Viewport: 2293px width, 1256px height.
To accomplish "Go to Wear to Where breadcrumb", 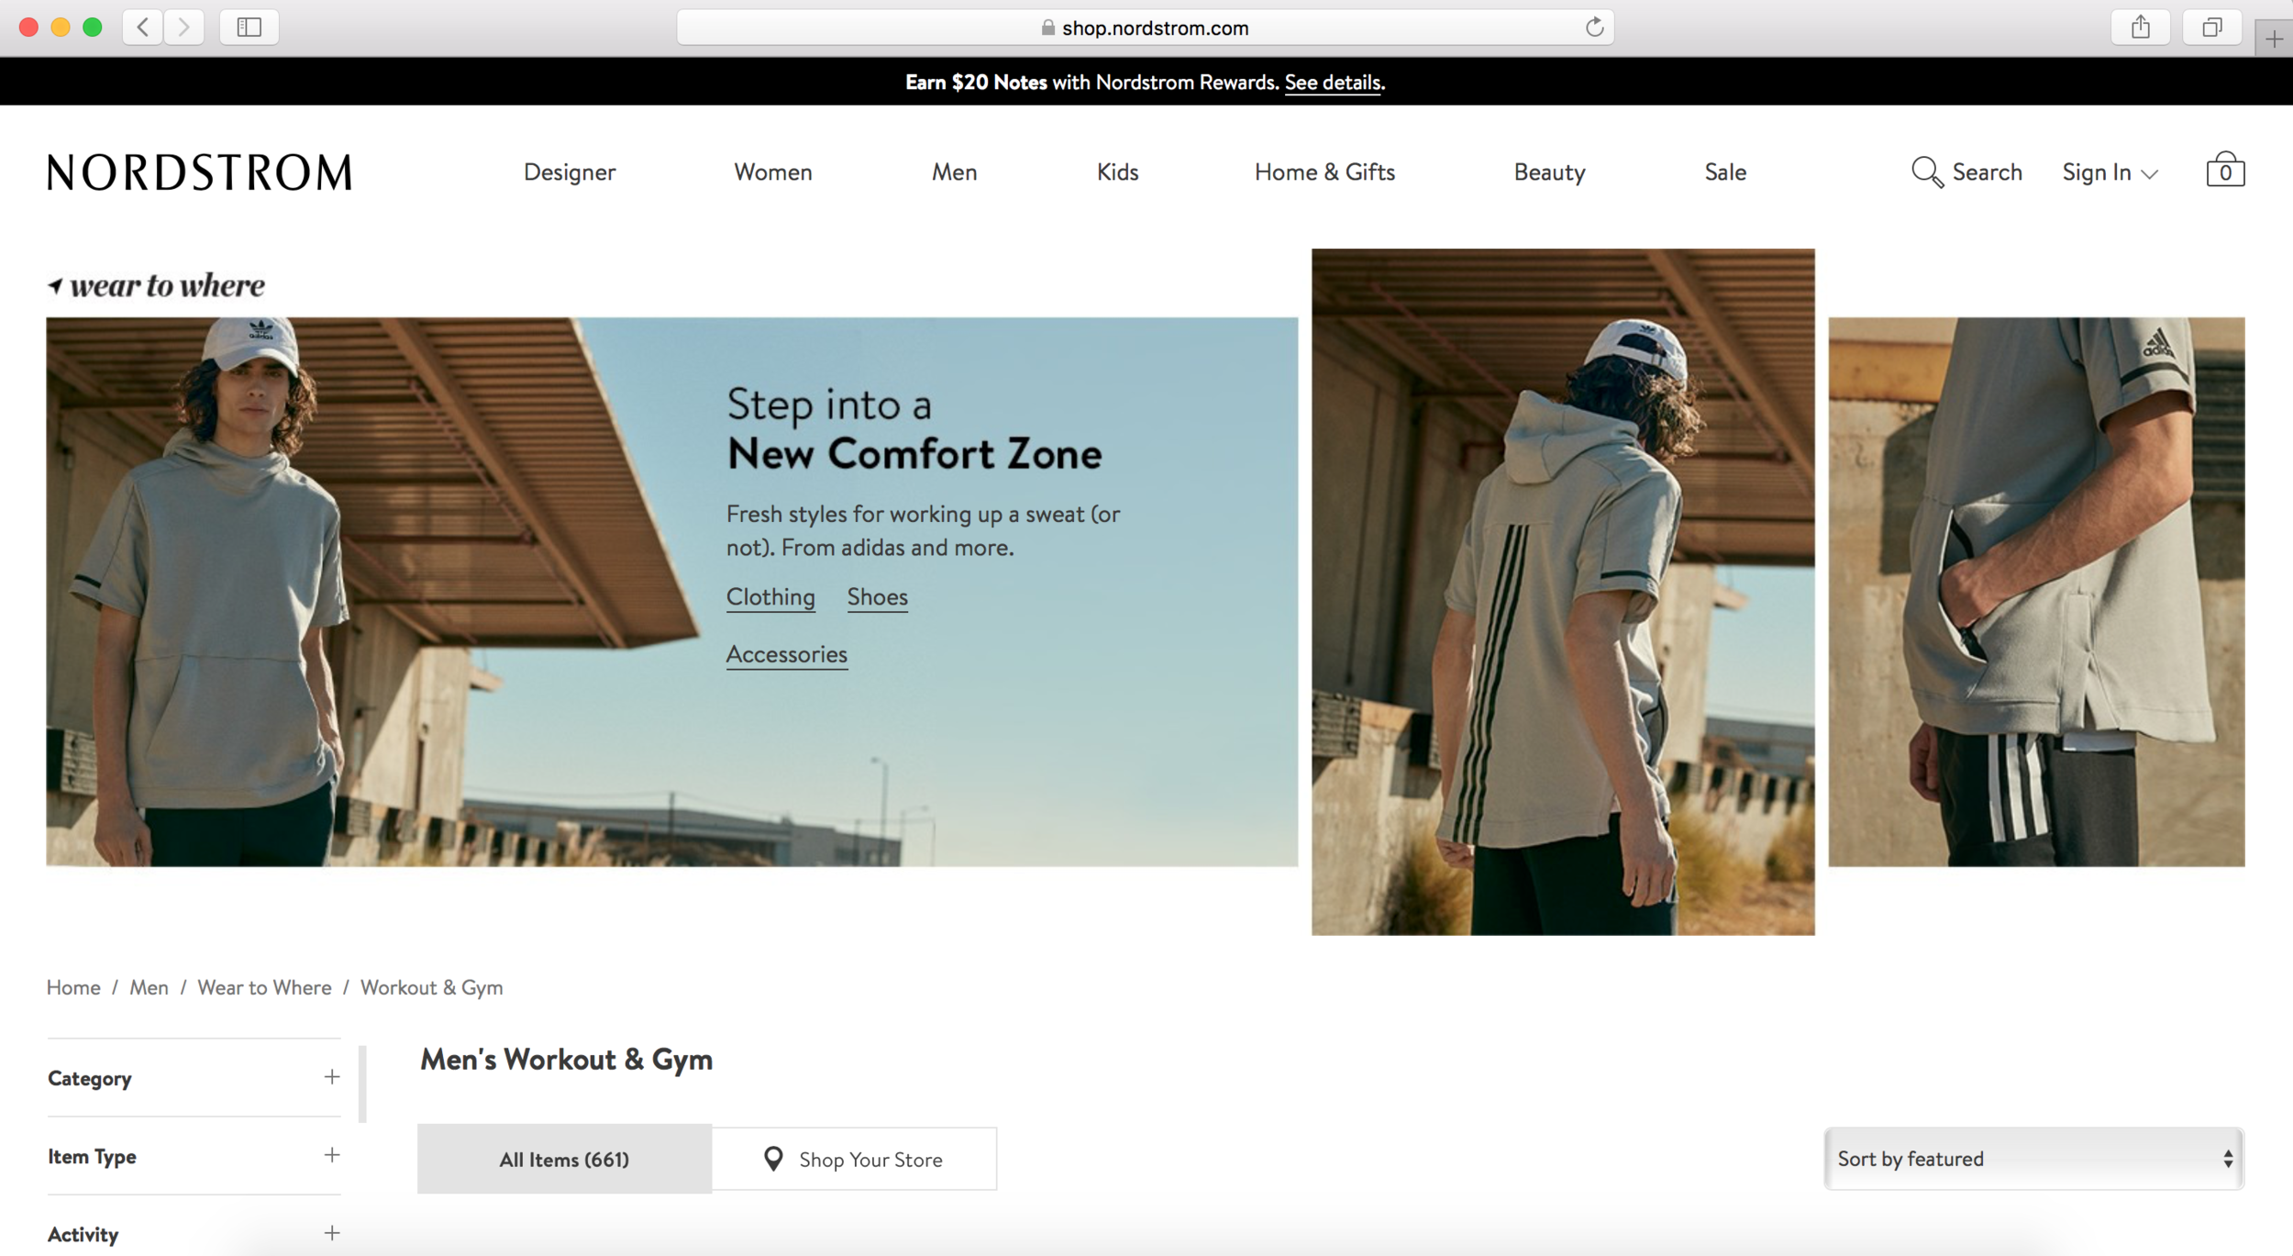I will [264, 987].
